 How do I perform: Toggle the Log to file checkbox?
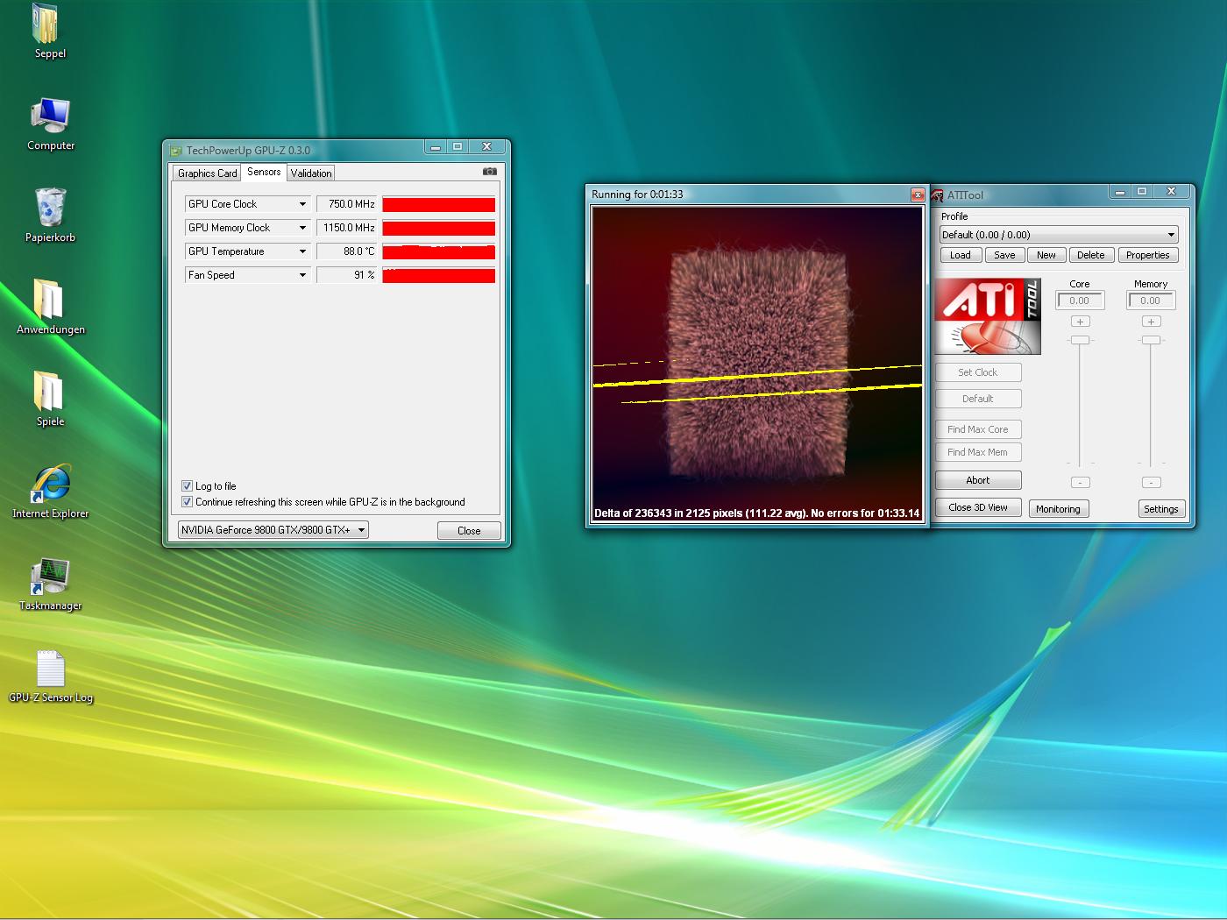(187, 485)
